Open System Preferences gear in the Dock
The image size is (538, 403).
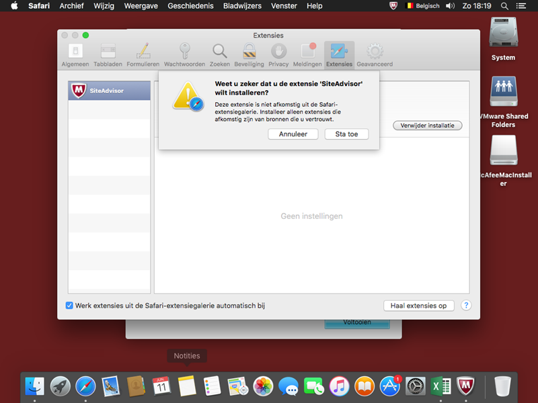coord(415,386)
